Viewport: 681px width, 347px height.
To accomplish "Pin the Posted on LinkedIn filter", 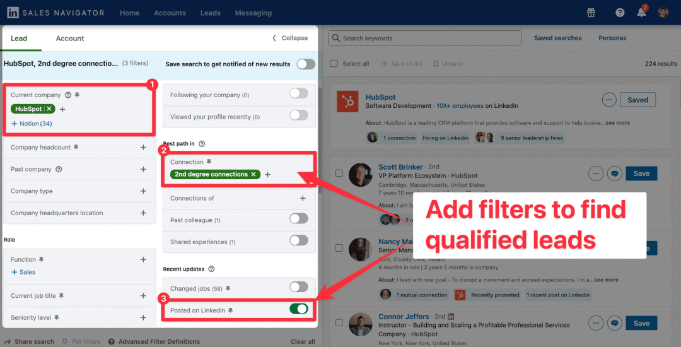I will click(x=231, y=310).
